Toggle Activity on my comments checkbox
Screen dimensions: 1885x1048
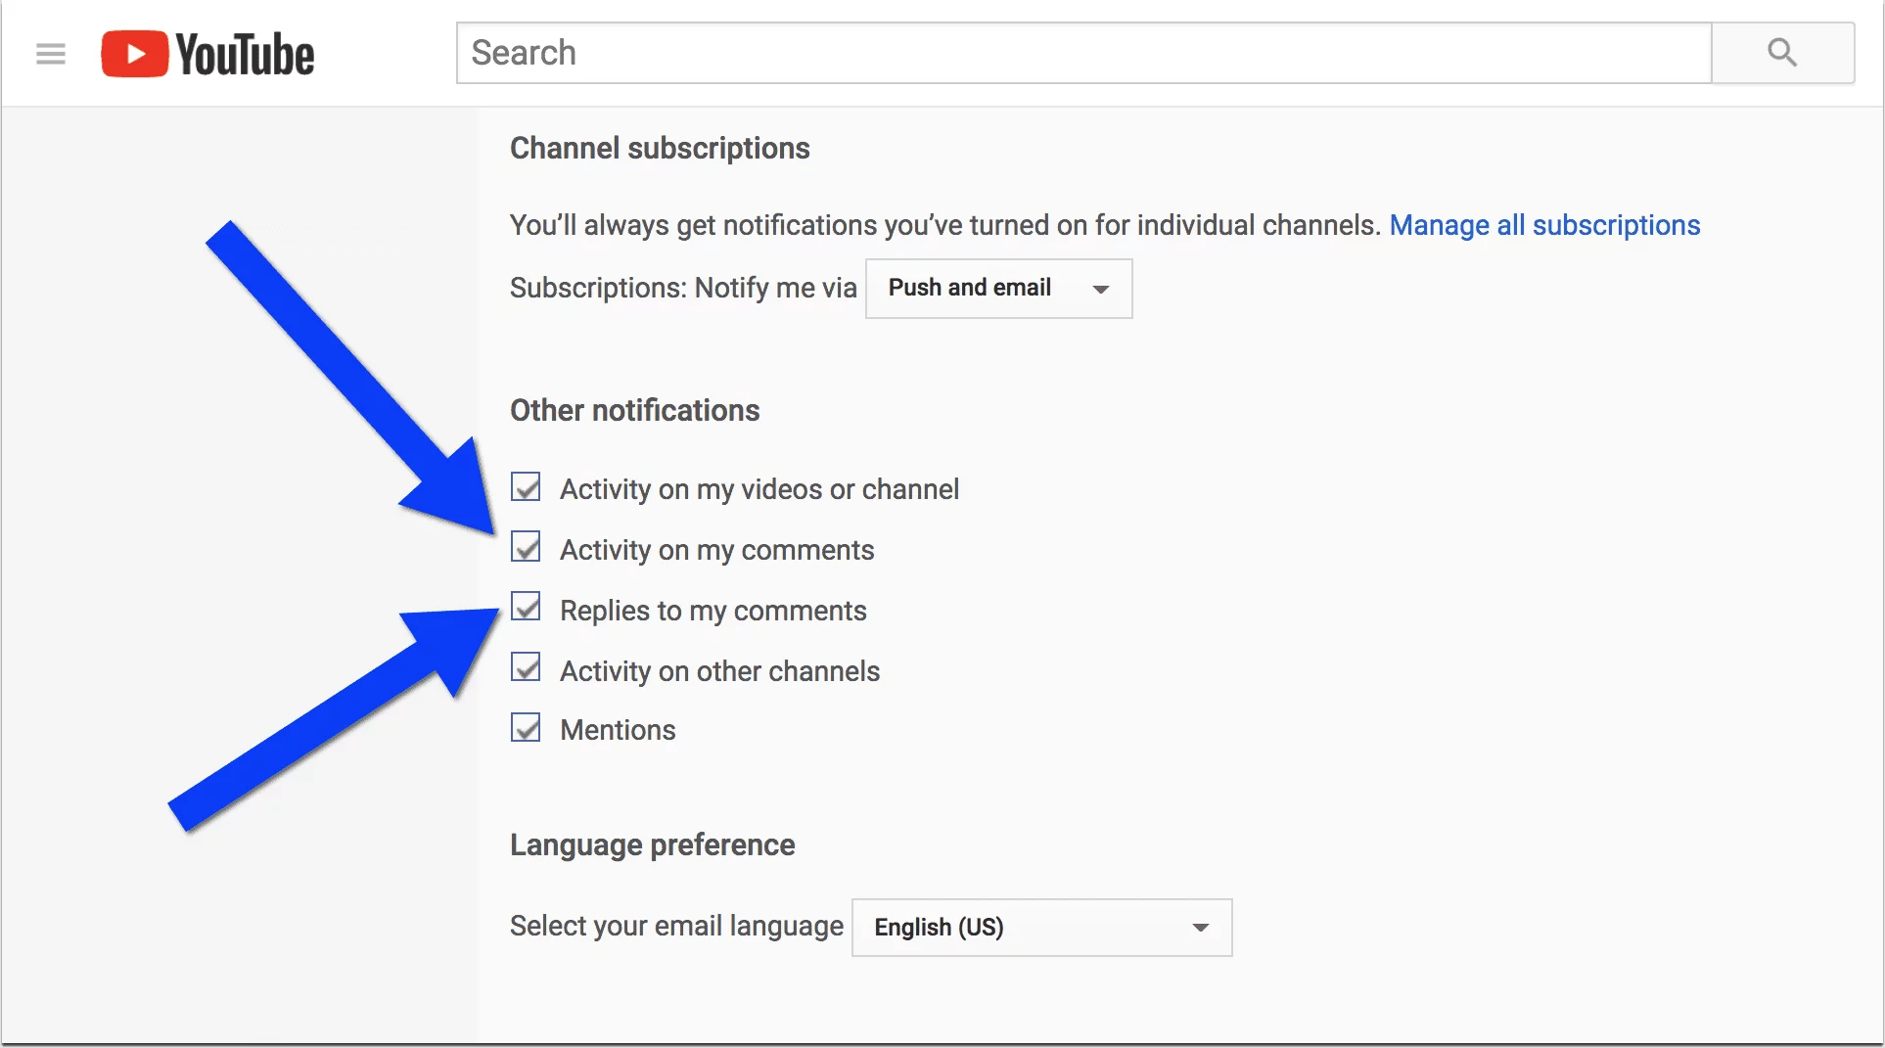(x=526, y=547)
